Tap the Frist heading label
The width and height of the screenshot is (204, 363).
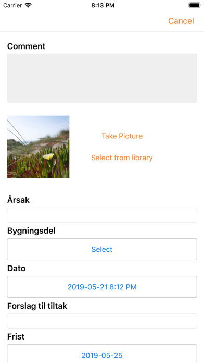coord(16,336)
